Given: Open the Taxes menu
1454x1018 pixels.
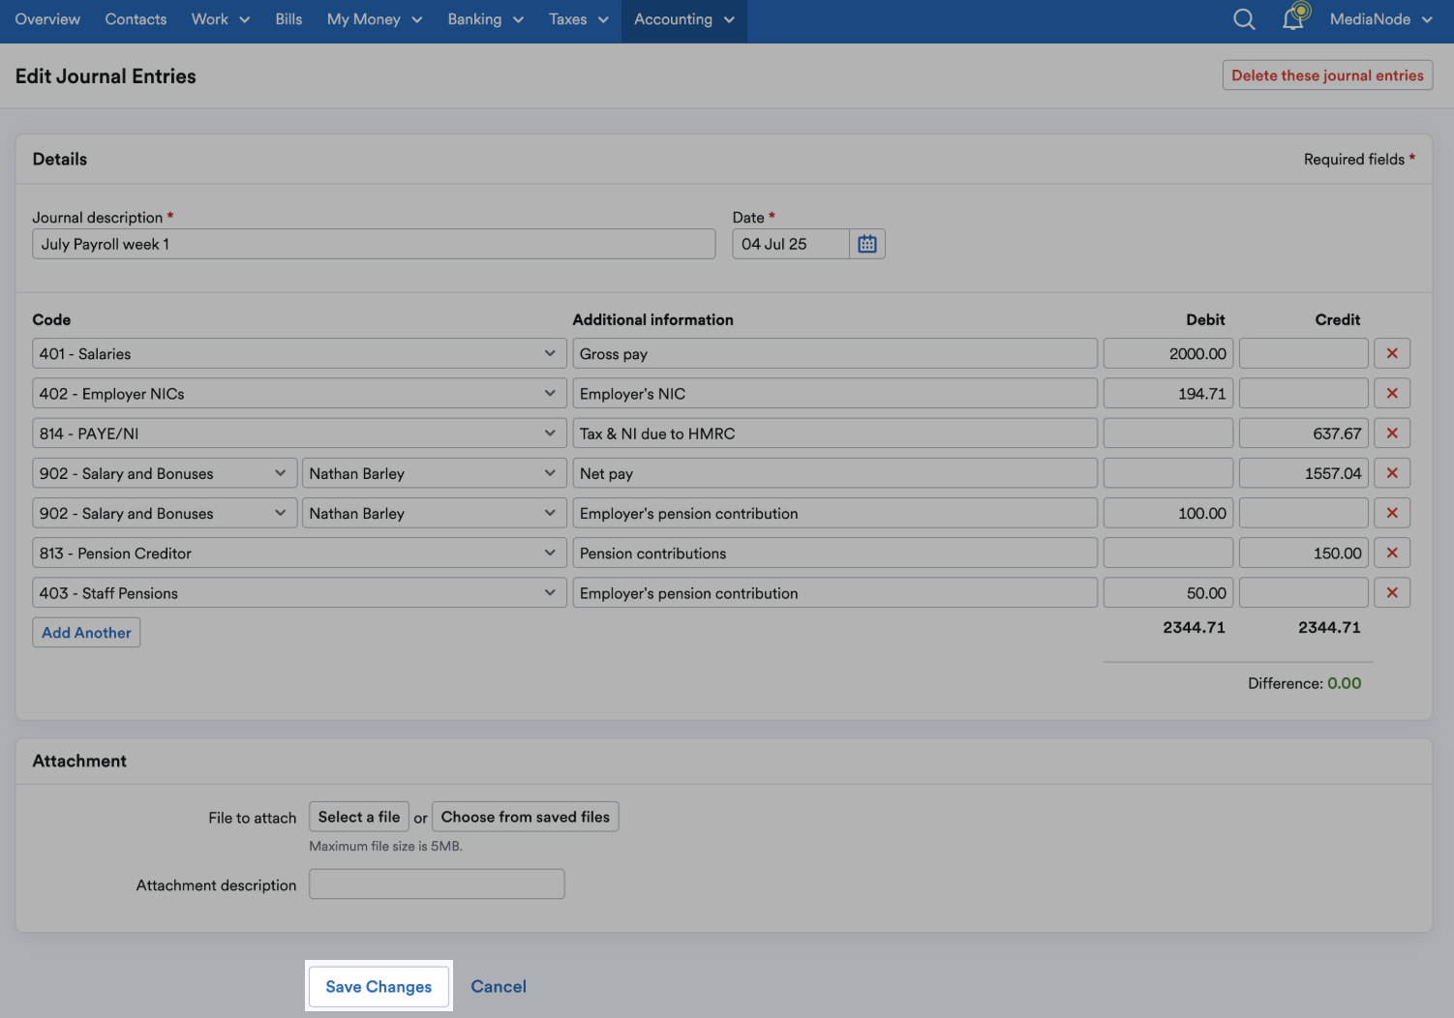Looking at the screenshot, I should pos(579,19).
